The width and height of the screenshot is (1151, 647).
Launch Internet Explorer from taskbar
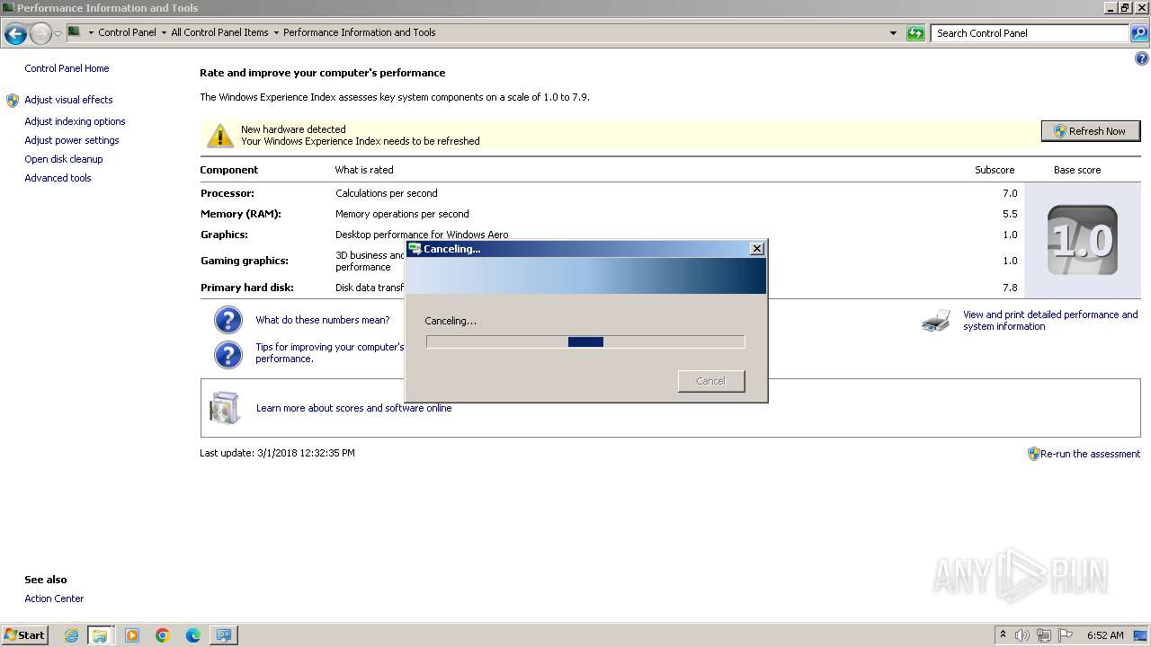[71, 635]
